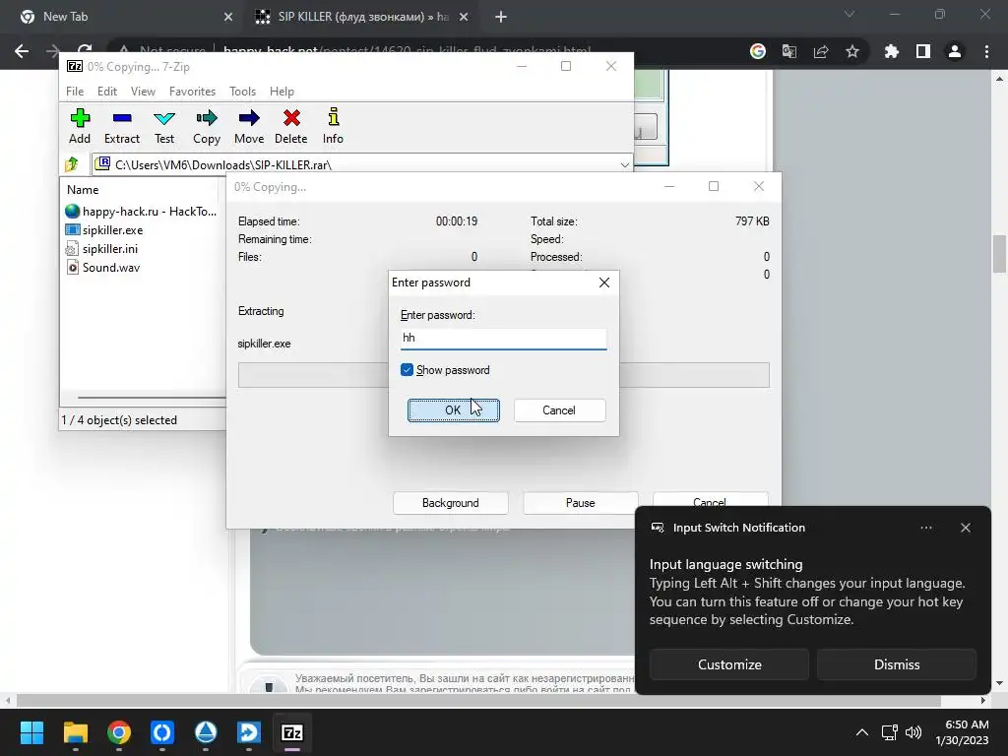Click the Google icon in address bar

pos(758,51)
